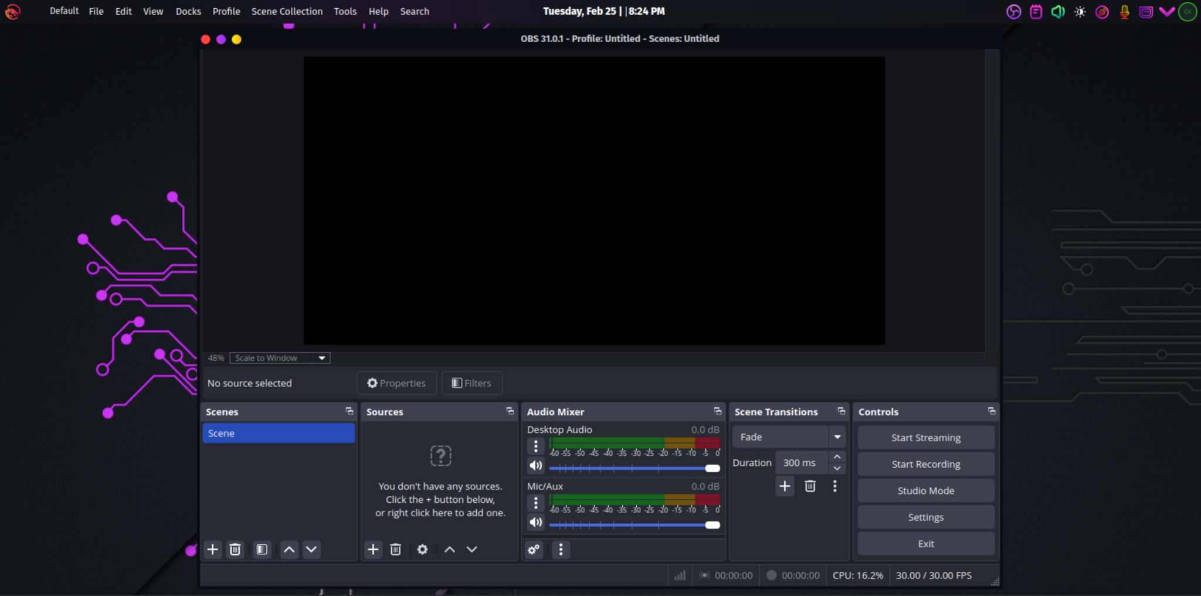Adjust the Mic/Aux volume slider handle
This screenshot has height=596, width=1201.
pyautogui.click(x=712, y=525)
